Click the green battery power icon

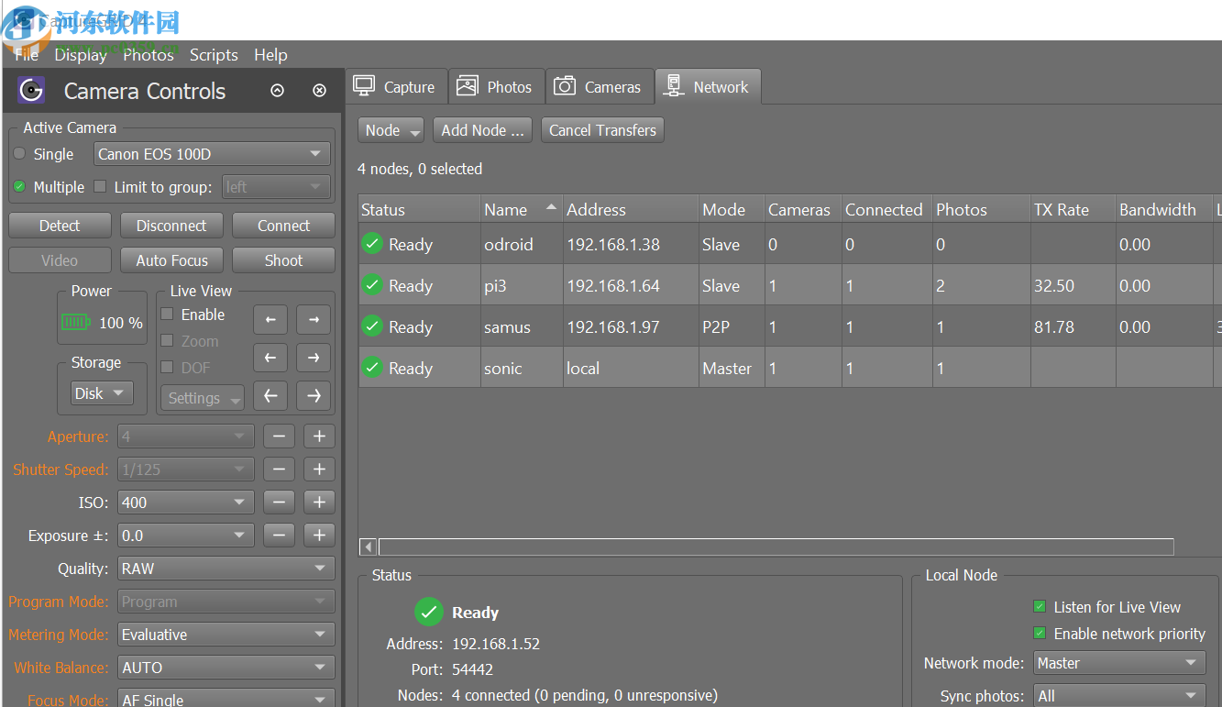(76, 322)
